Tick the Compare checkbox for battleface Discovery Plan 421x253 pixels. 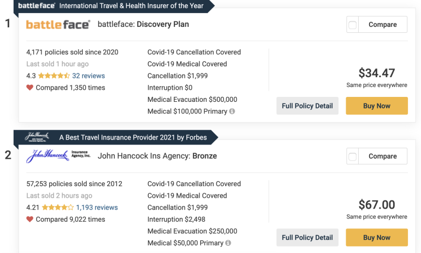(x=353, y=25)
